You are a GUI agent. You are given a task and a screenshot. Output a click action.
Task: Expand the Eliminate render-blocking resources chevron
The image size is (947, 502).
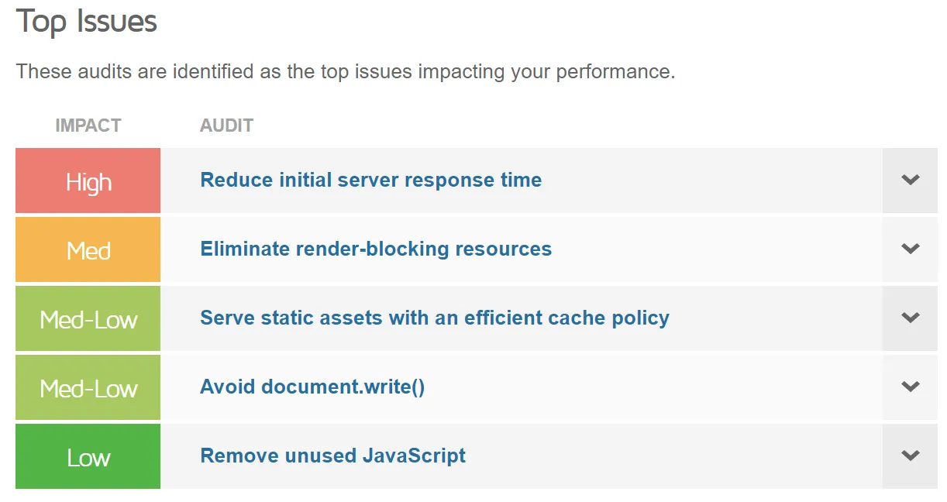(910, 249)
